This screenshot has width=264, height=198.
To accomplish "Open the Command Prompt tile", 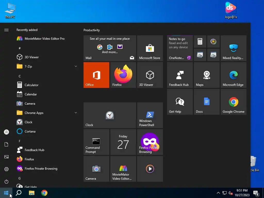I will (x=96, y=142).
